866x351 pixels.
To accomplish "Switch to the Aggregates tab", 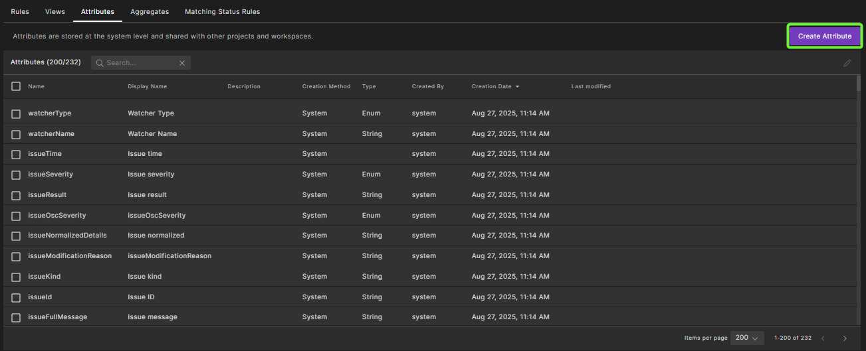I will tap(150, 12).
